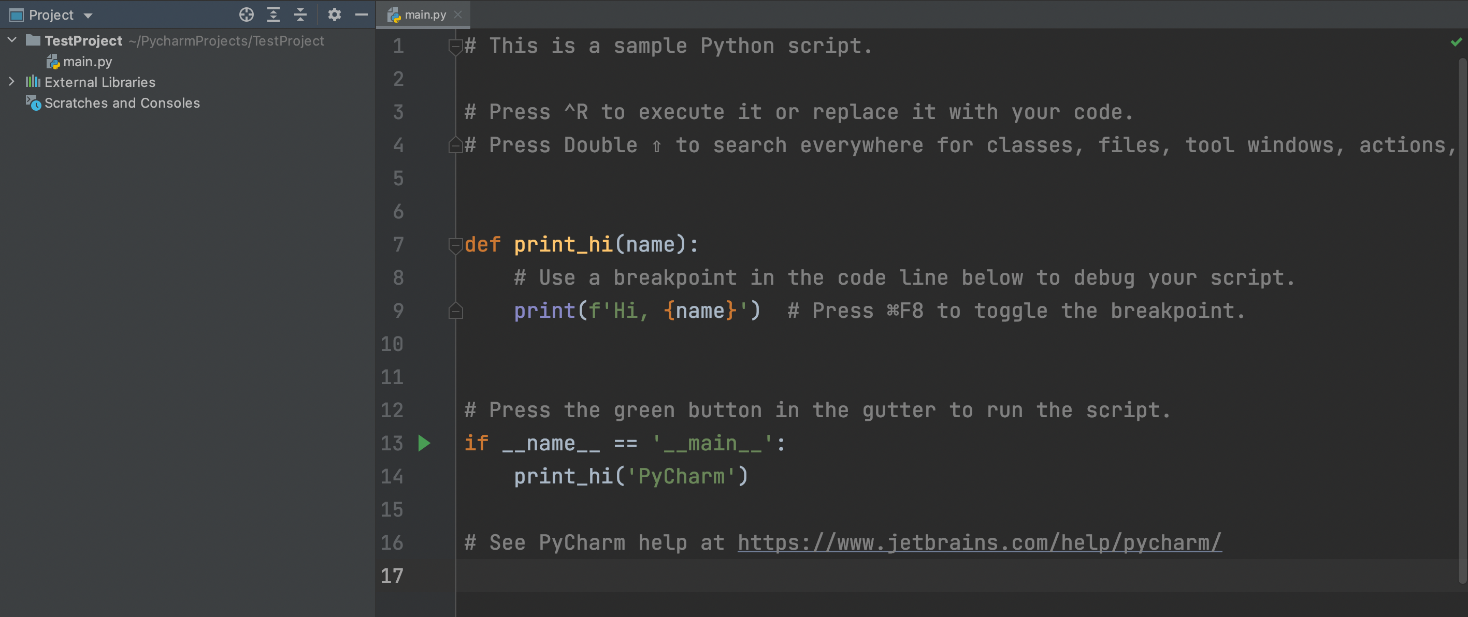Click the checkmark status icon top right
Screen dimensions: 1468x617
click(1456, 42)
